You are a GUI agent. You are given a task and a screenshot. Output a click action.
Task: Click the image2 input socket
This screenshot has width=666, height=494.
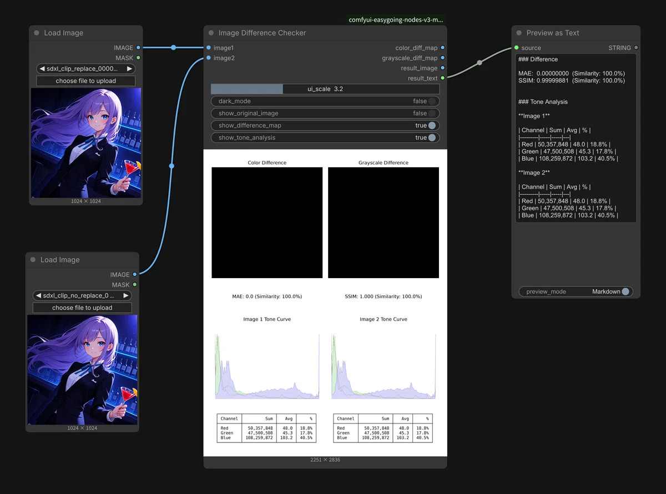pos(208,58)
